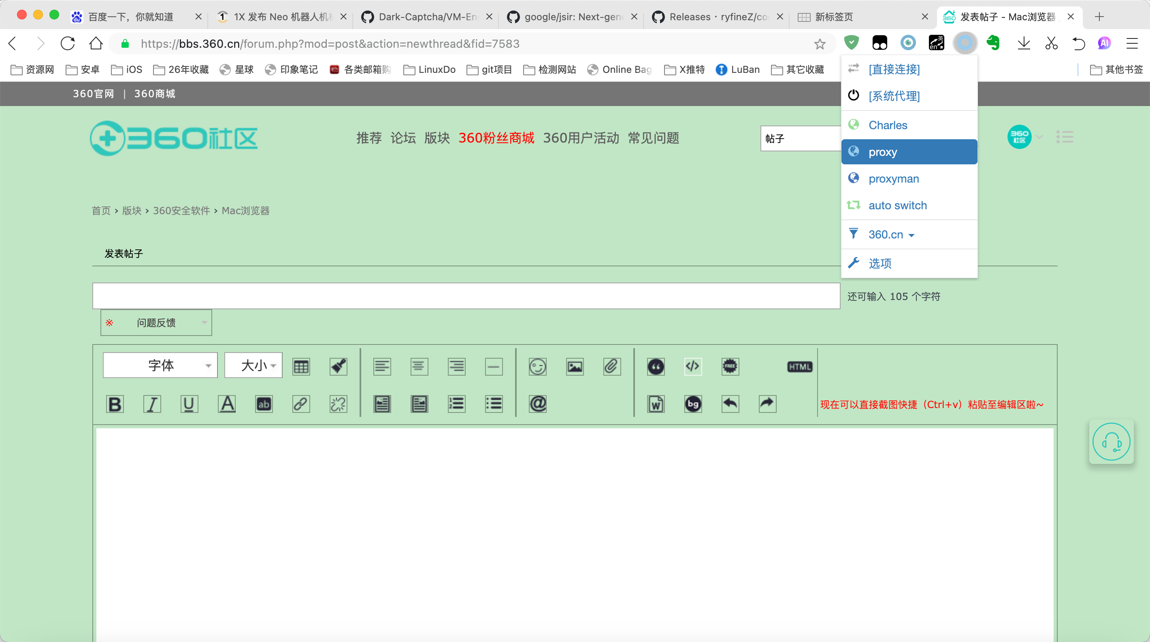Align text left in the editor

(382, 366)
